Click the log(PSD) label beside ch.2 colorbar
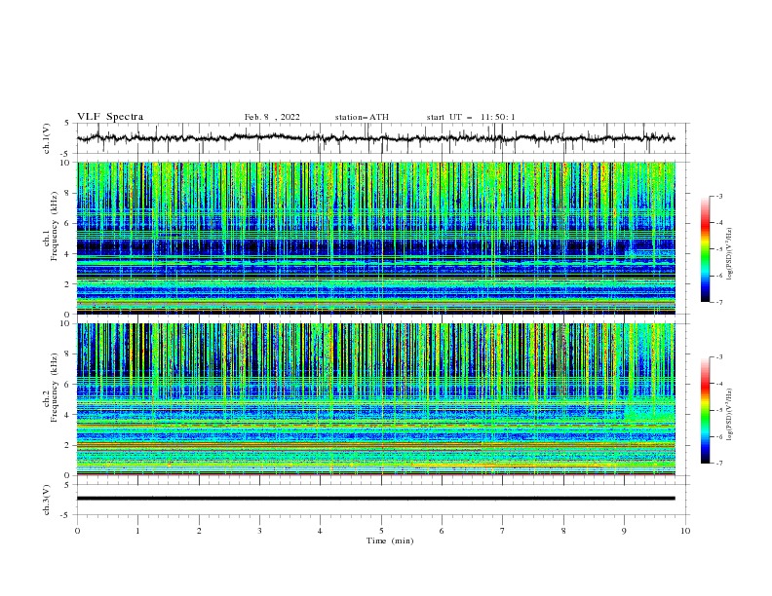The height and width of the screenshot is (596, 772). (x=730, y=415)
